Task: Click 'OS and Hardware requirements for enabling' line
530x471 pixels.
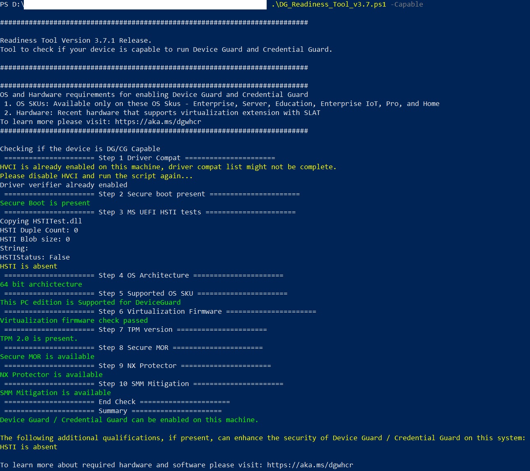Action: pyautogui.click(x=154, y=94)
